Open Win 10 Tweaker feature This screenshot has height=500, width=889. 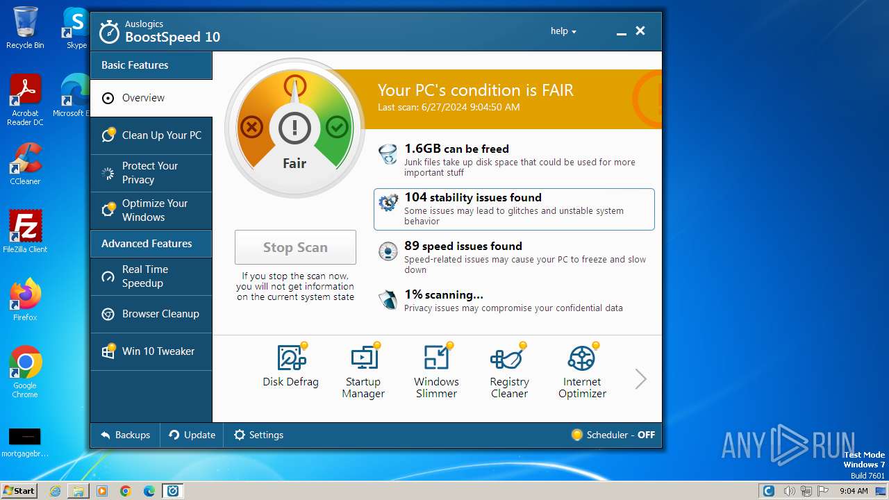tap(151, 351)
